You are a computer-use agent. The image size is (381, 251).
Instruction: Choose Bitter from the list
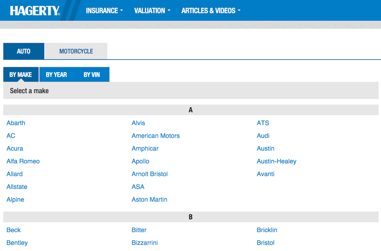139,230
